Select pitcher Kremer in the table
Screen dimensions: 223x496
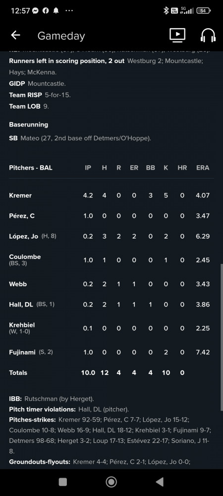point(20,195)
